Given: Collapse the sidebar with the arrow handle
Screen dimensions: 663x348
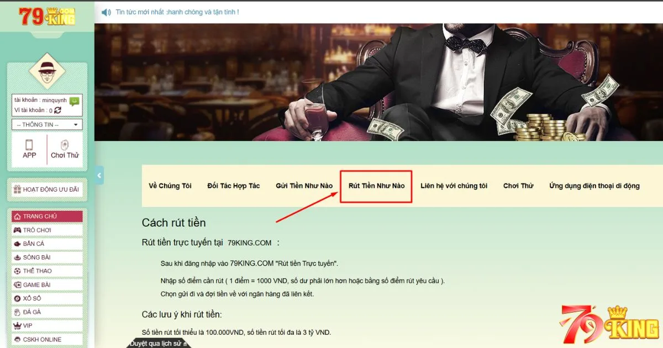Looking at the screenshot, I should [x=99, y=175].
